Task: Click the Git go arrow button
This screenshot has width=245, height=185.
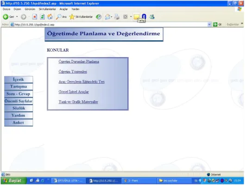Action: click(217, 25)
